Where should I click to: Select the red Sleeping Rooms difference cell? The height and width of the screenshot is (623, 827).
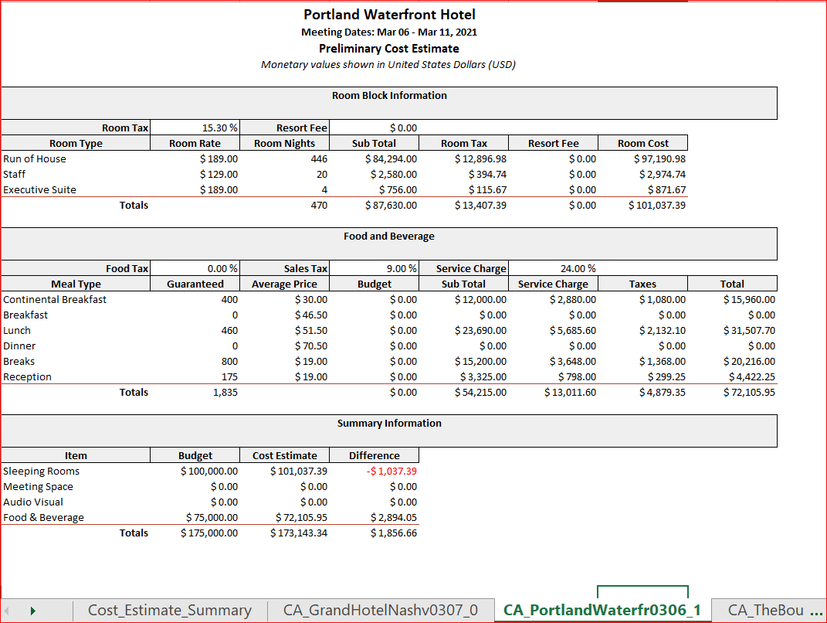click(x=374, y=471)
